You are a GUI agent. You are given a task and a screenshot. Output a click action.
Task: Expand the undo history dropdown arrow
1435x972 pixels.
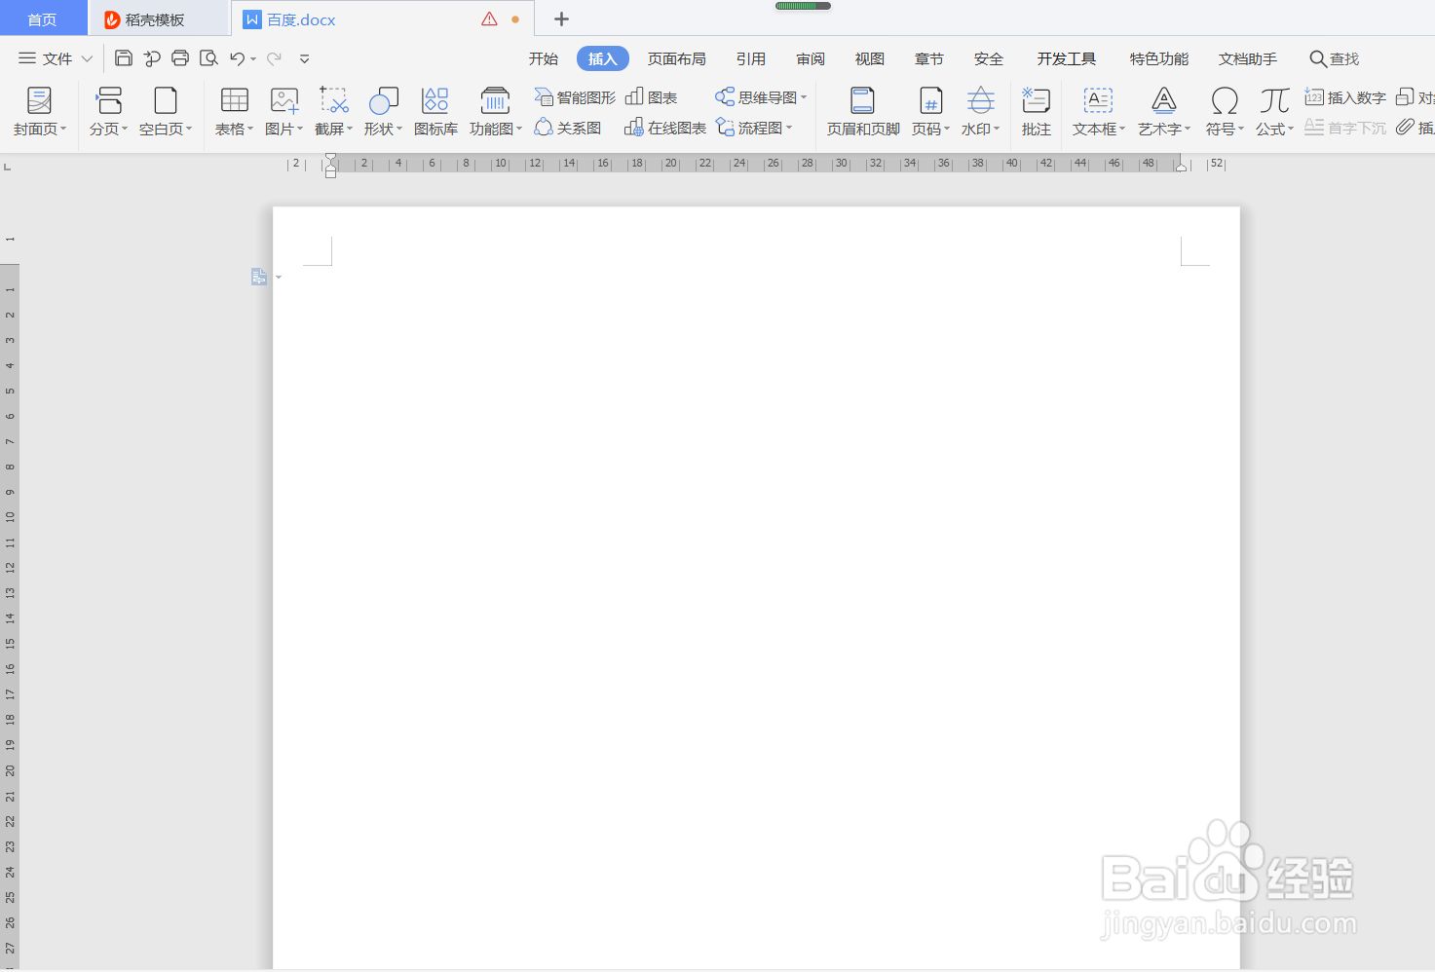click(253, 59)
